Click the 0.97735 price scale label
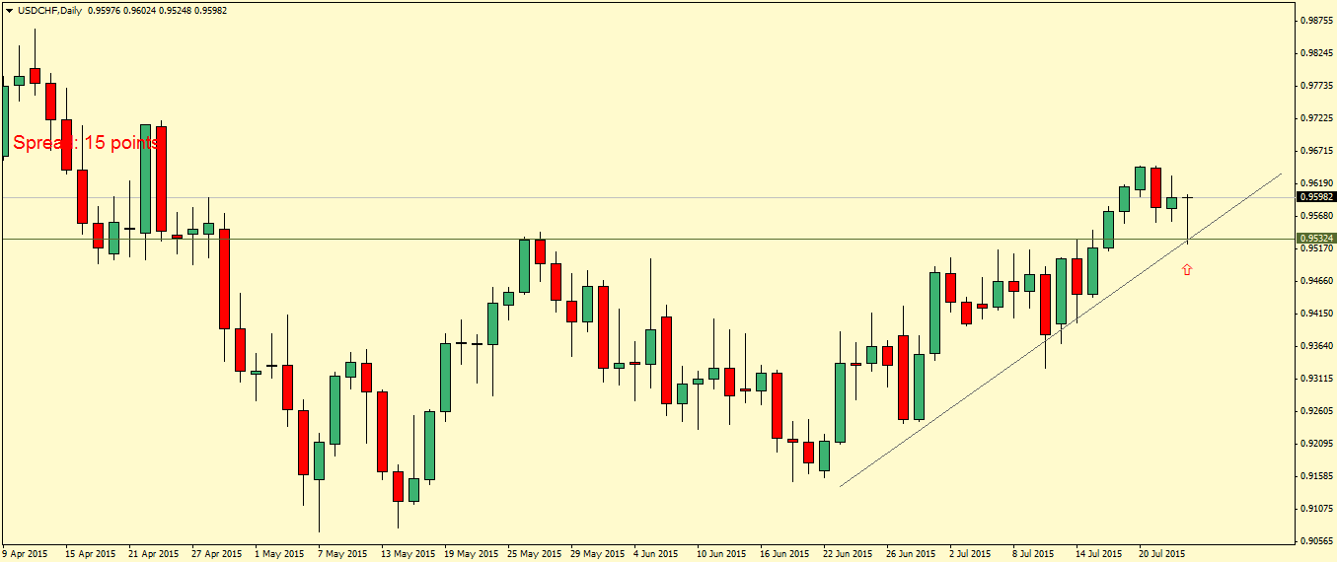The image size is (1337, 562). coord(1318,85)
